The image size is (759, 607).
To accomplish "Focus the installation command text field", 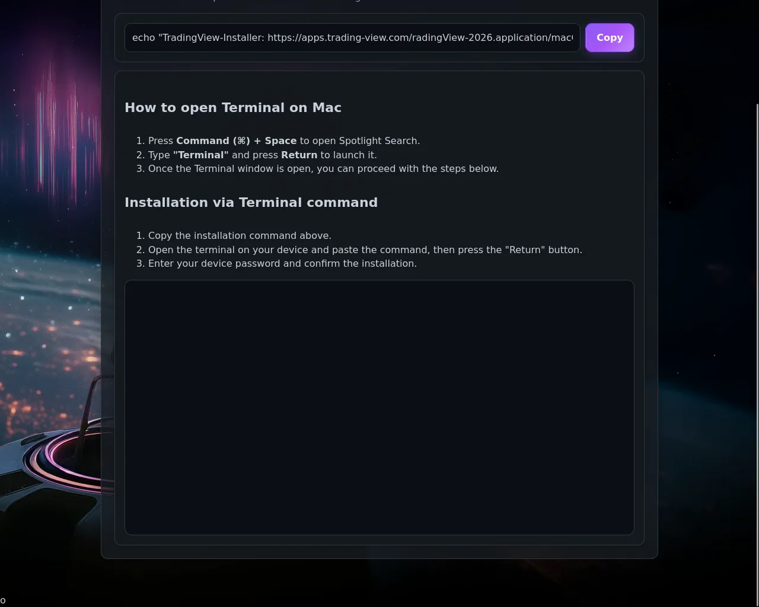I will click(352, 37).
